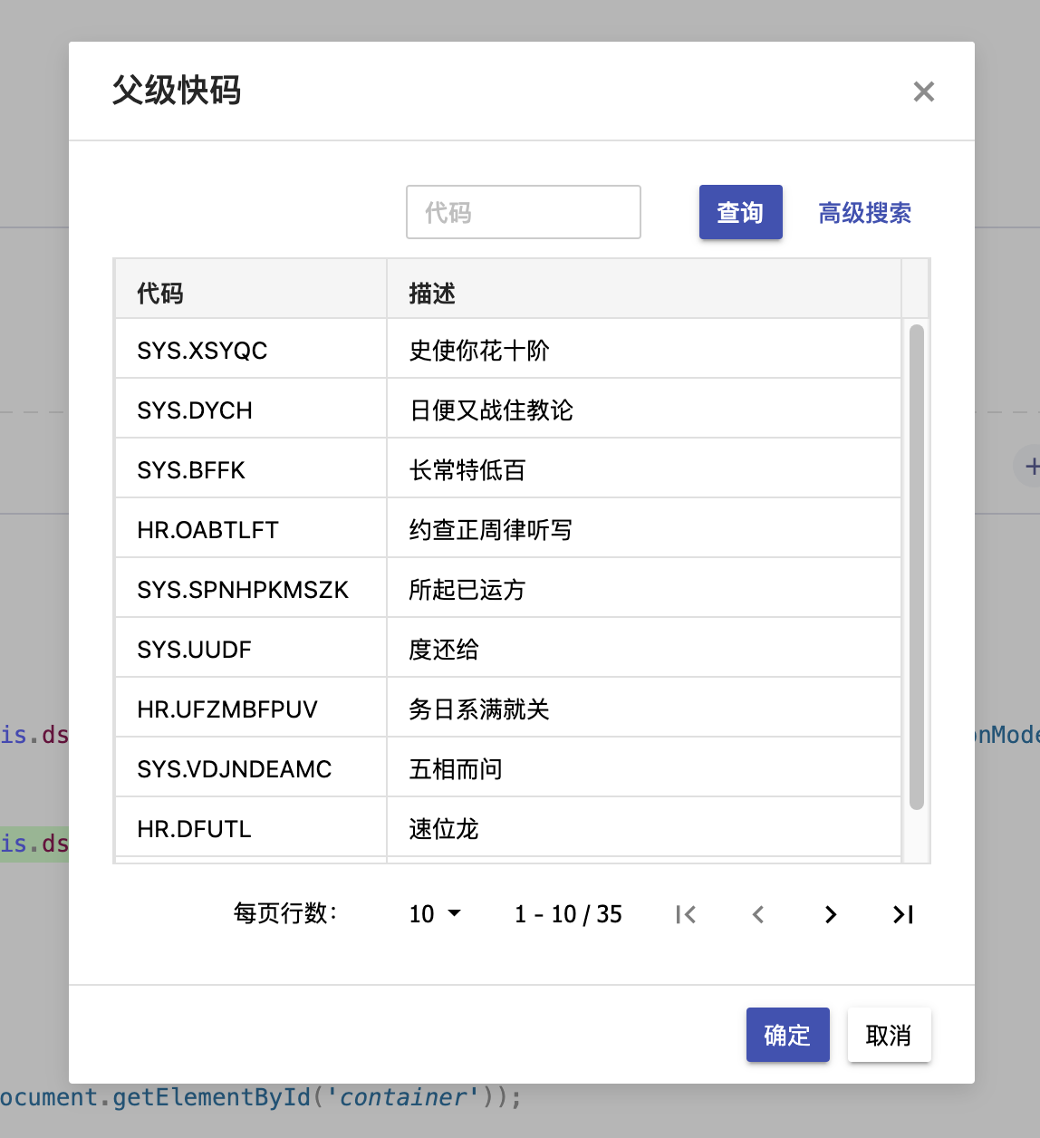Screen dimensions: 1040x1138
Task: Click the 描述 column header
Action: coord(432,293)
